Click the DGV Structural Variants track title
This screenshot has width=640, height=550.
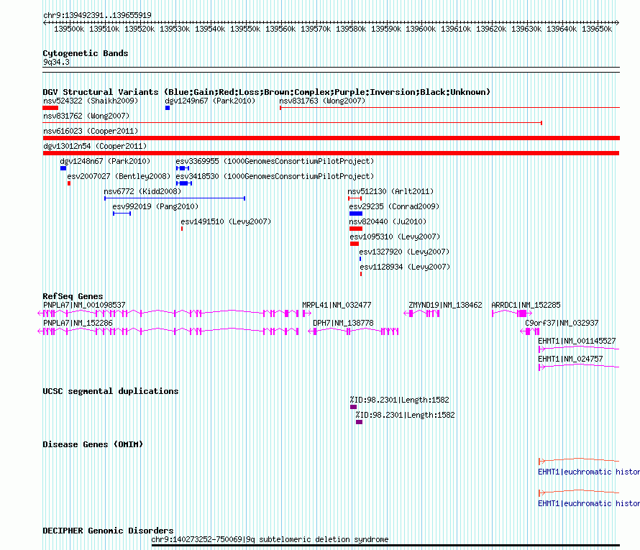(x=266, y=92)
